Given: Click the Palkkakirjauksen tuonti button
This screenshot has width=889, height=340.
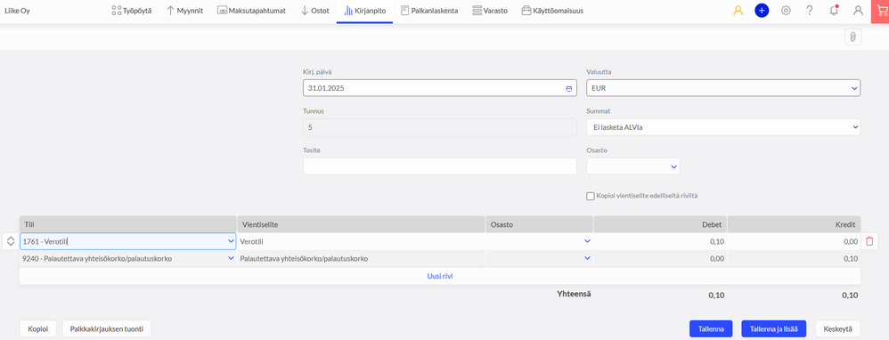Looking at the screenshot, I should point(107,328).
